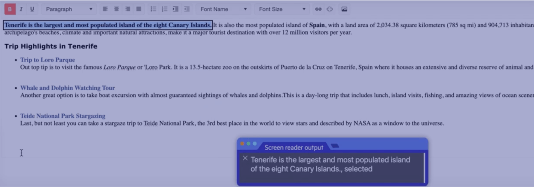Screen dimensions: 534x187
Task: Open the Trip to Loro Parque link
Action: (x=47, y=60)
